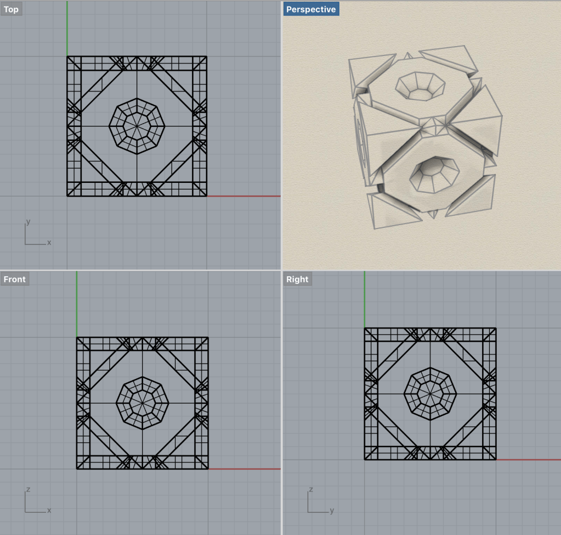
Task: Click the red x-axis line in Top viewport
Action: click(x=244, y=196)
